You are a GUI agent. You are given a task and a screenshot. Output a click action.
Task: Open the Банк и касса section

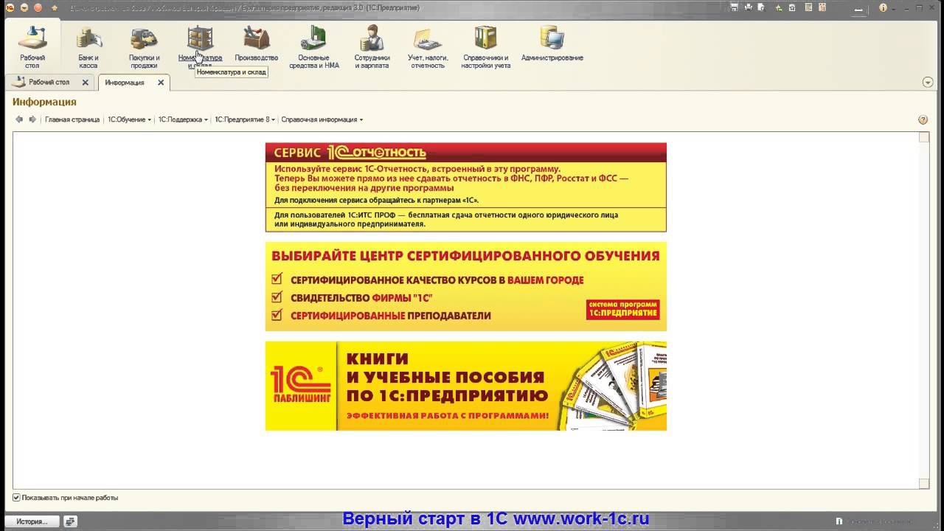click(88, 46)
